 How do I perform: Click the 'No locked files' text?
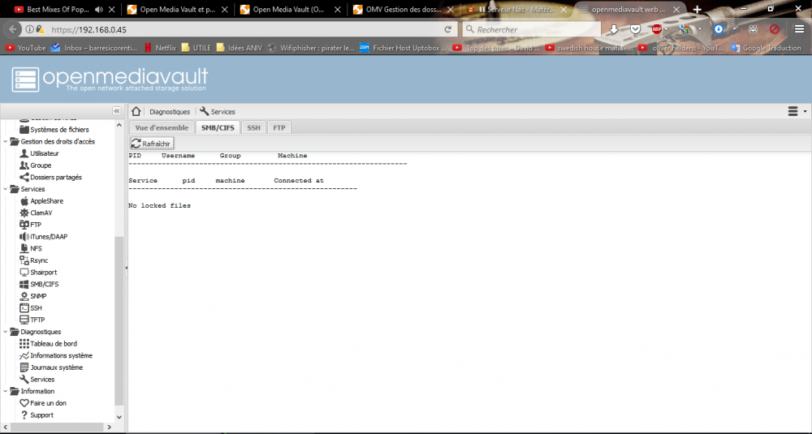point(159,205)
